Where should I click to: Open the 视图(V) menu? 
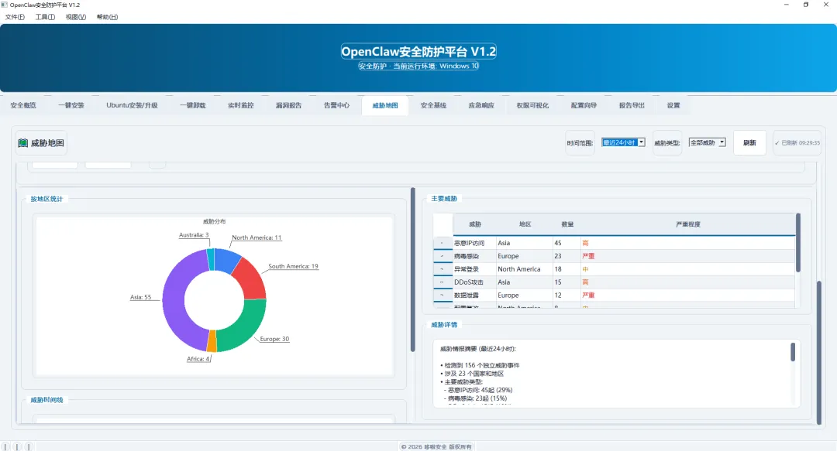pyautogui.click(x=76, y=17)
